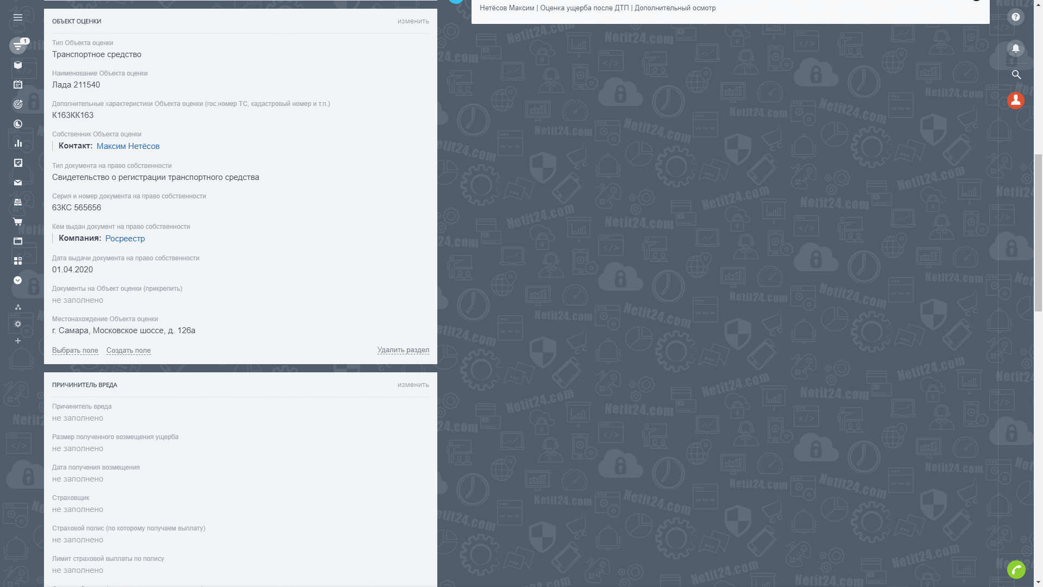The height and width of the screenshot is (587, 1043).
Task: Click the shopping cart sidebar icon
Action: pyautogui.click(x=18, y=222)
